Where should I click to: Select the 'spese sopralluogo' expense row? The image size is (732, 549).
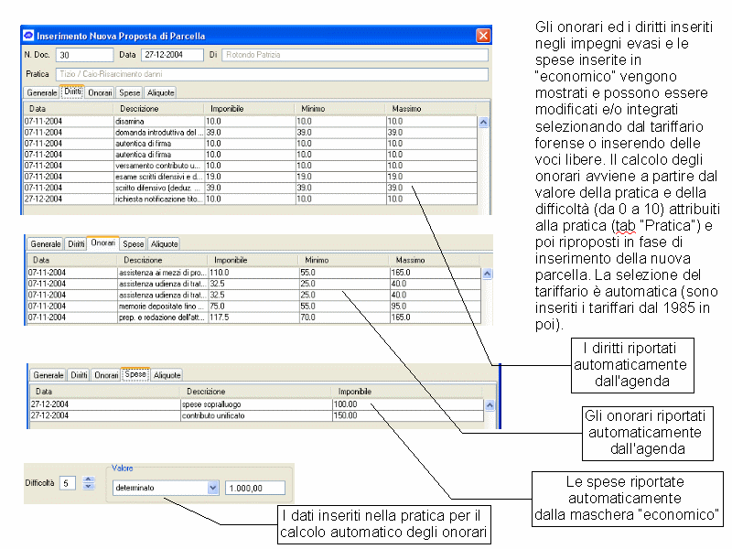(x=257, y=404)
